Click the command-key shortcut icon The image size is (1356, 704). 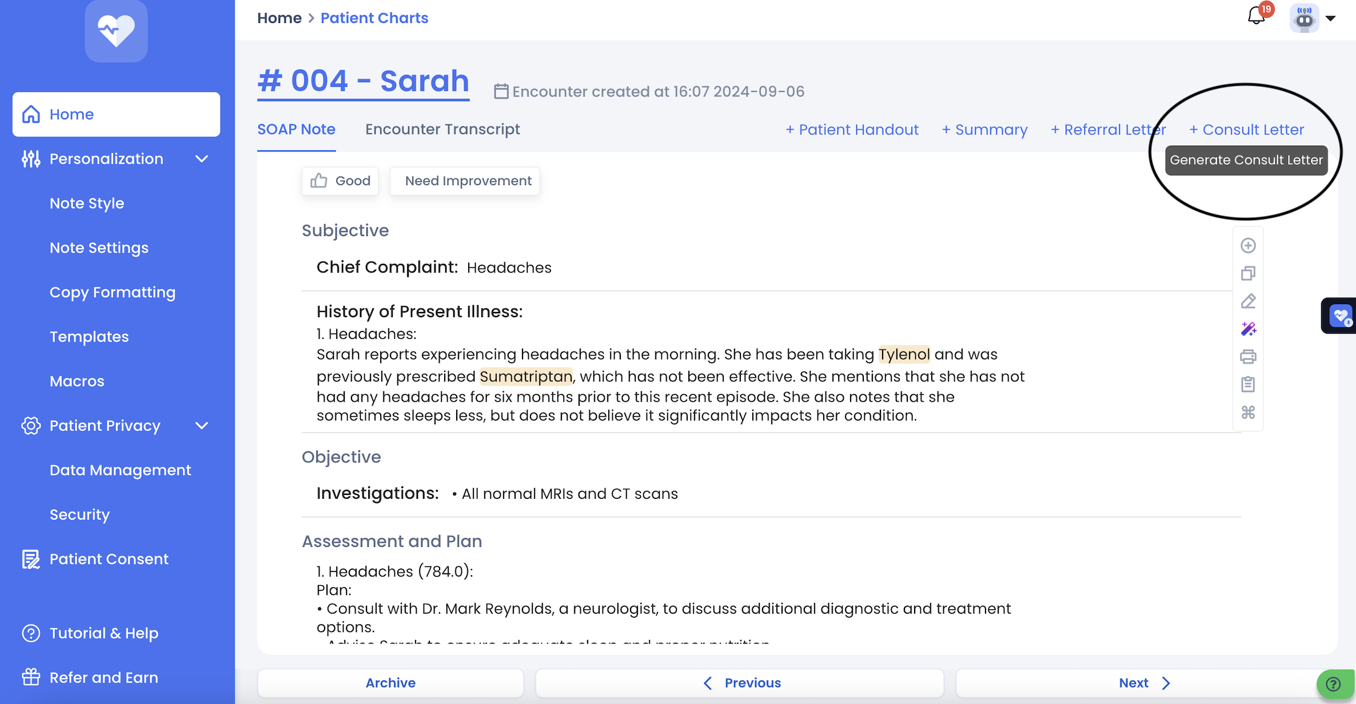(1248, 413)
